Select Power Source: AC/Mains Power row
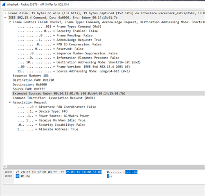Image resolution: width=205 pixels, height=196 pixels. (x=53, y=116)
